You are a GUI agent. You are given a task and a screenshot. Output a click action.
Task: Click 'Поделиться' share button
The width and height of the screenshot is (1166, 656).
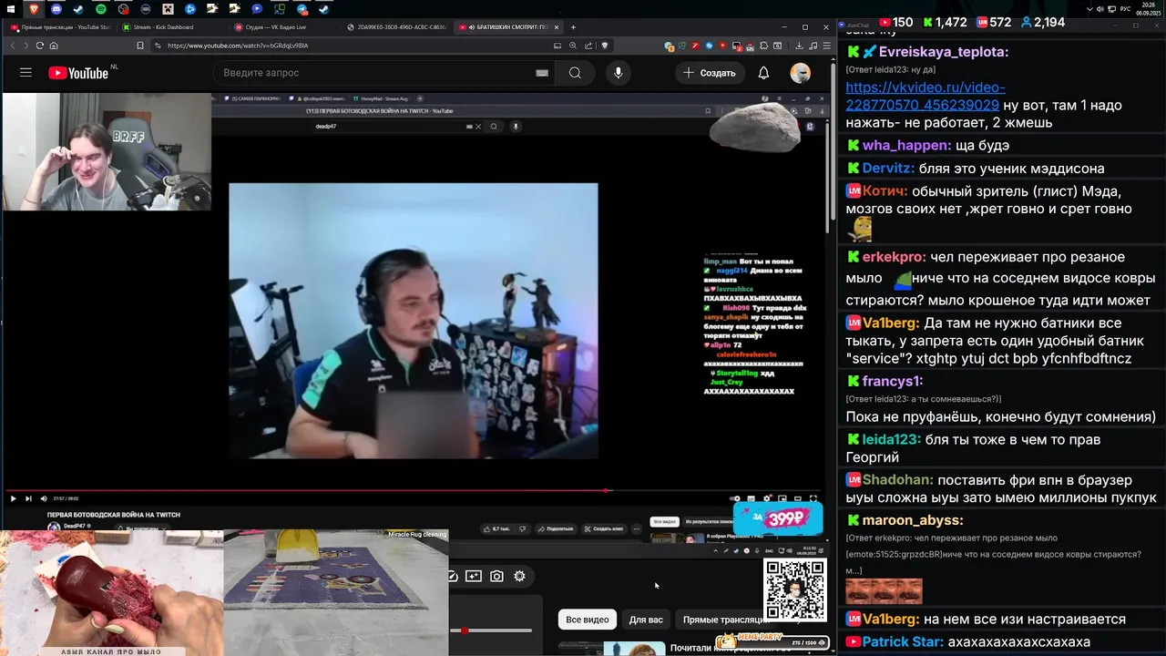(x=556, y=528)
